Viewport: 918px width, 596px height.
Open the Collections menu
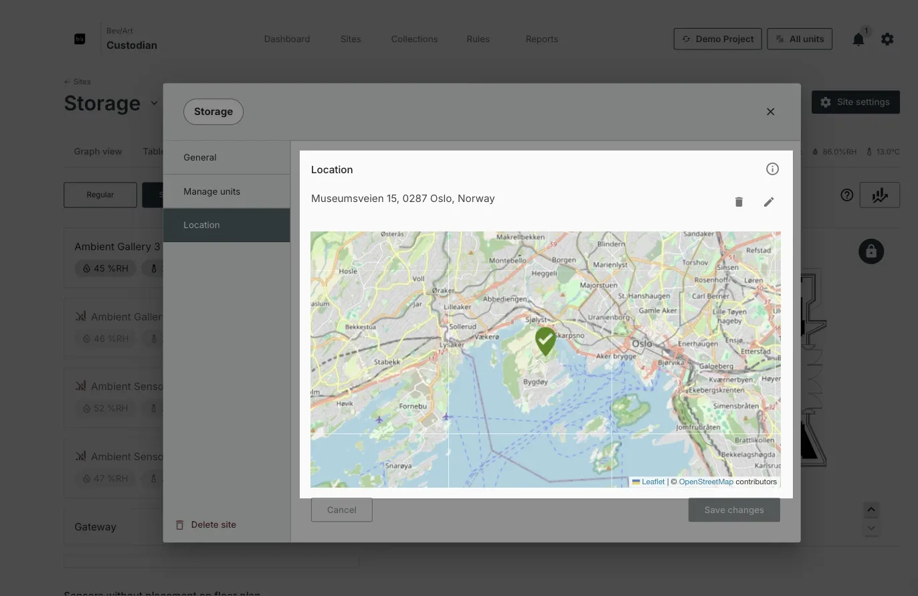(x=414, y=39)
